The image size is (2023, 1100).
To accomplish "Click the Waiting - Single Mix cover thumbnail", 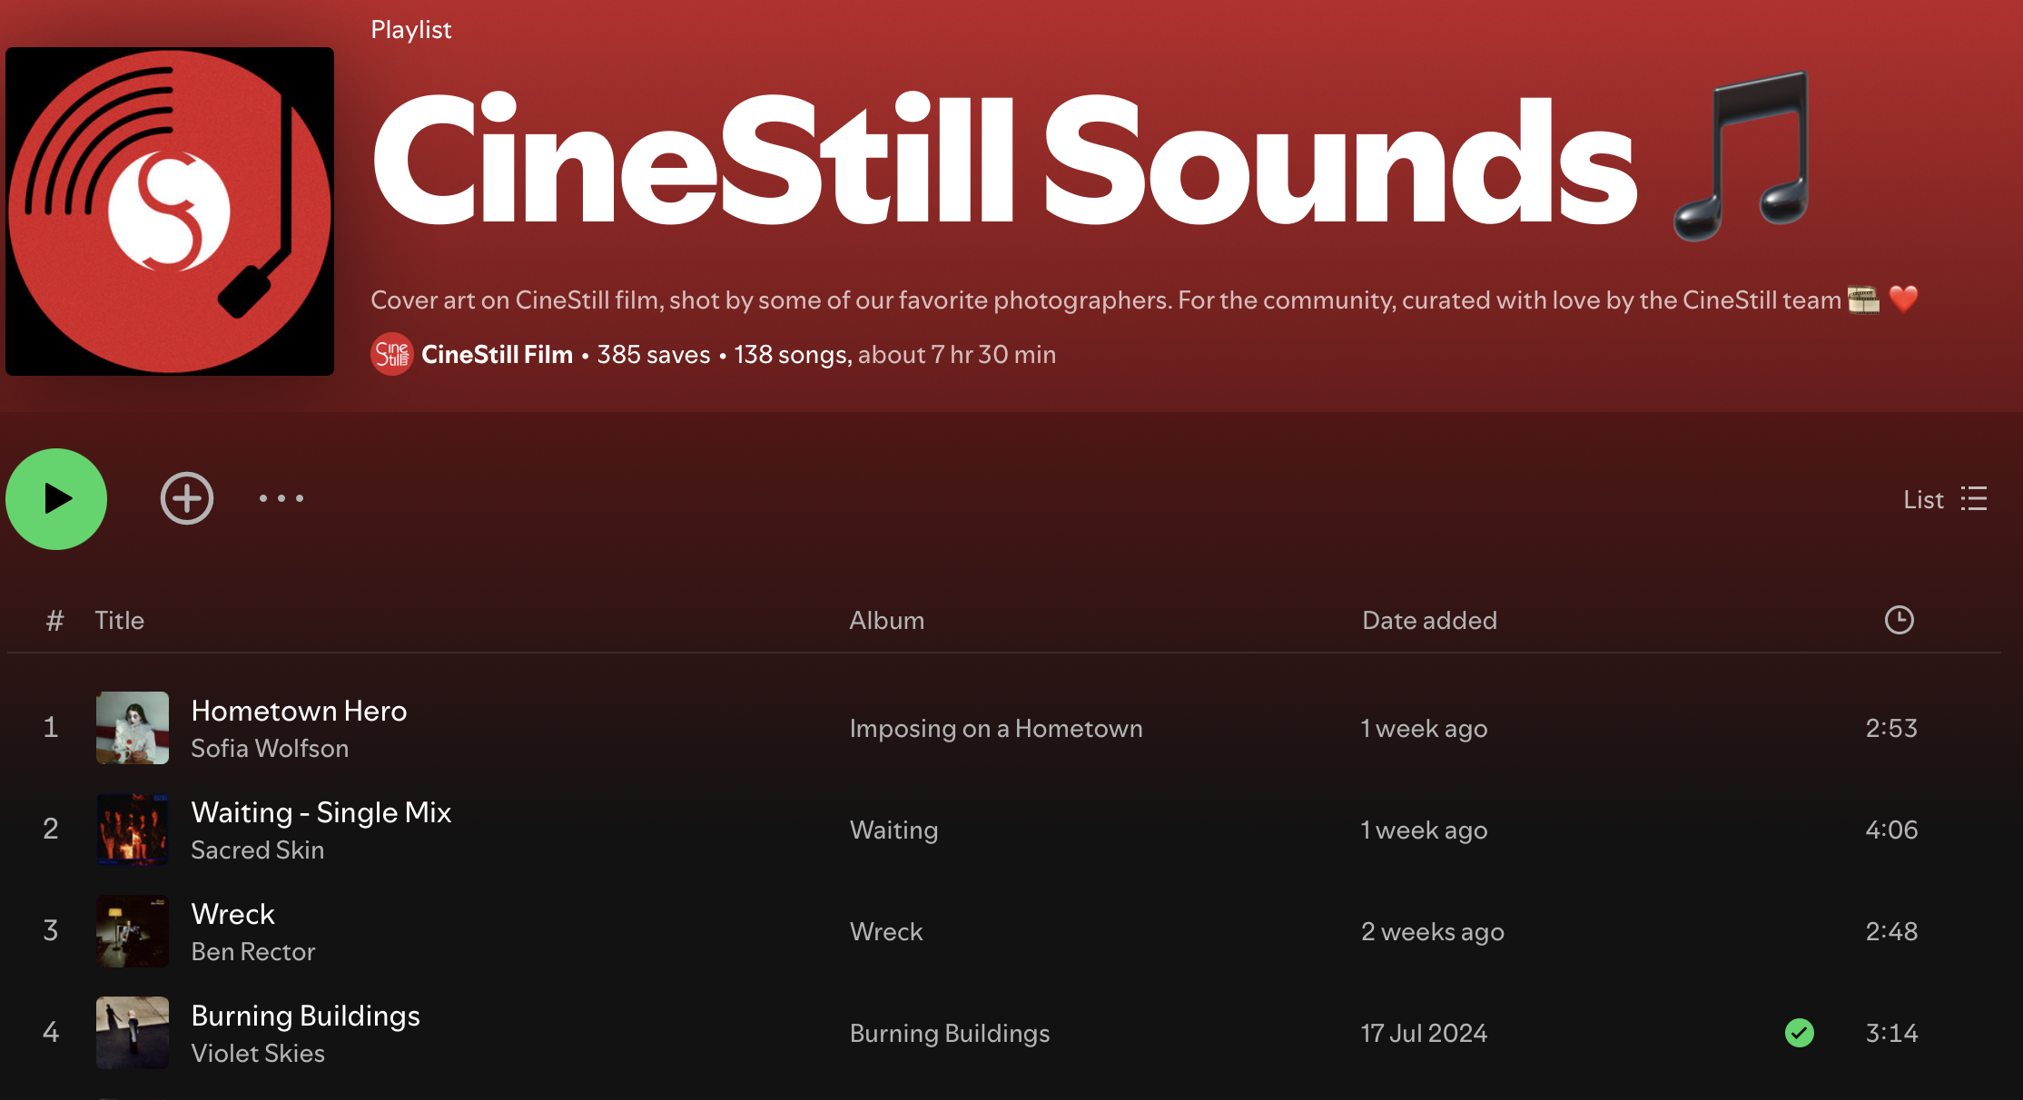I will coord(133,830).
